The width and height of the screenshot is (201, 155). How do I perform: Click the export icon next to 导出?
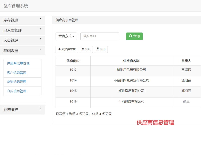(x=98, y=49)
